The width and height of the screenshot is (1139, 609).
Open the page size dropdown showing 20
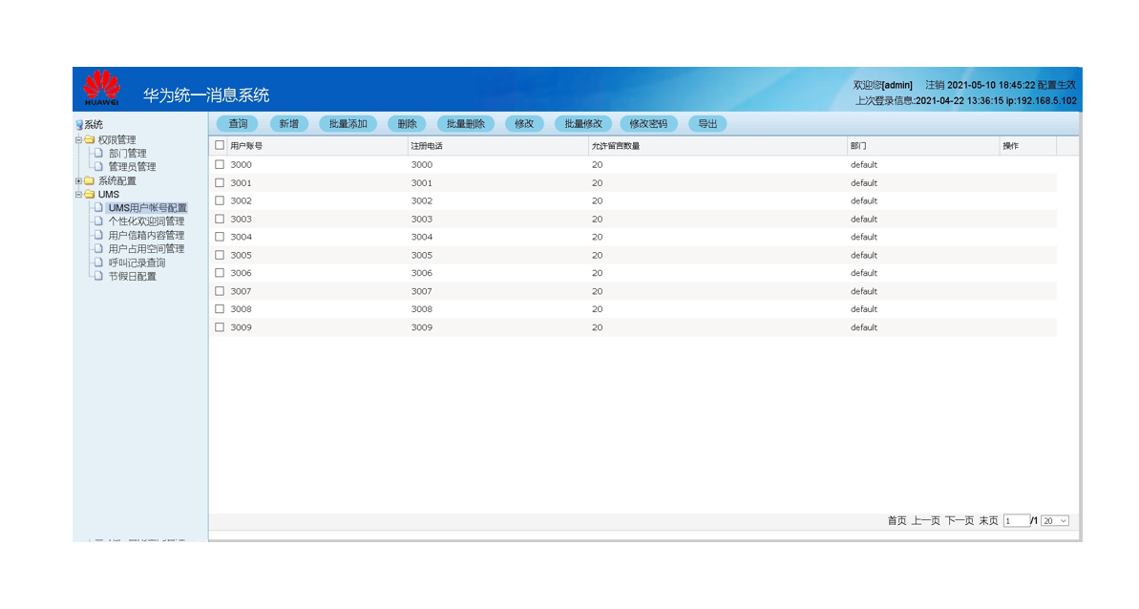pos(1055,521)
